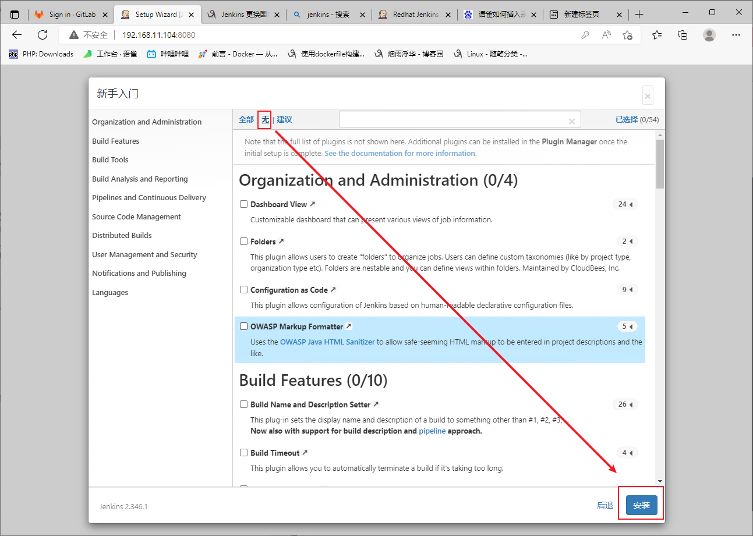
Task: Open the saved password key icon
Action: (585, 35)
